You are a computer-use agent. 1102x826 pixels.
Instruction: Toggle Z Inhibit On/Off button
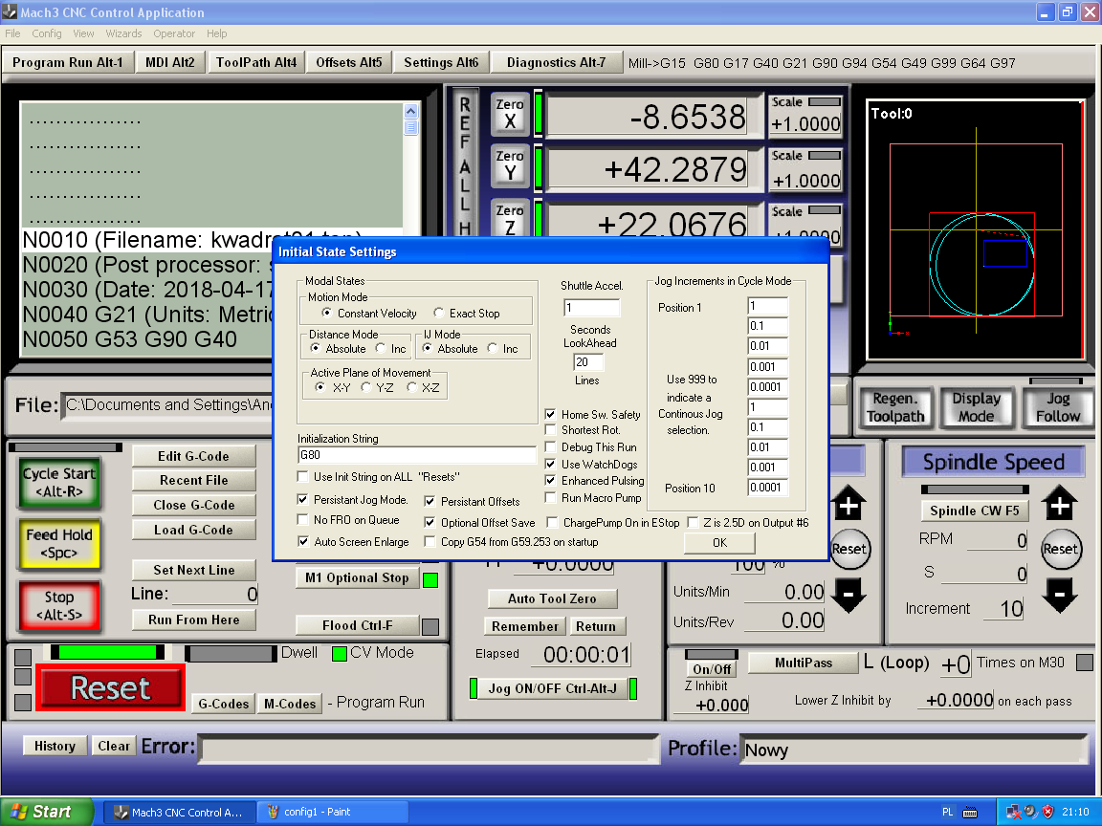click(x=712, y=669)
